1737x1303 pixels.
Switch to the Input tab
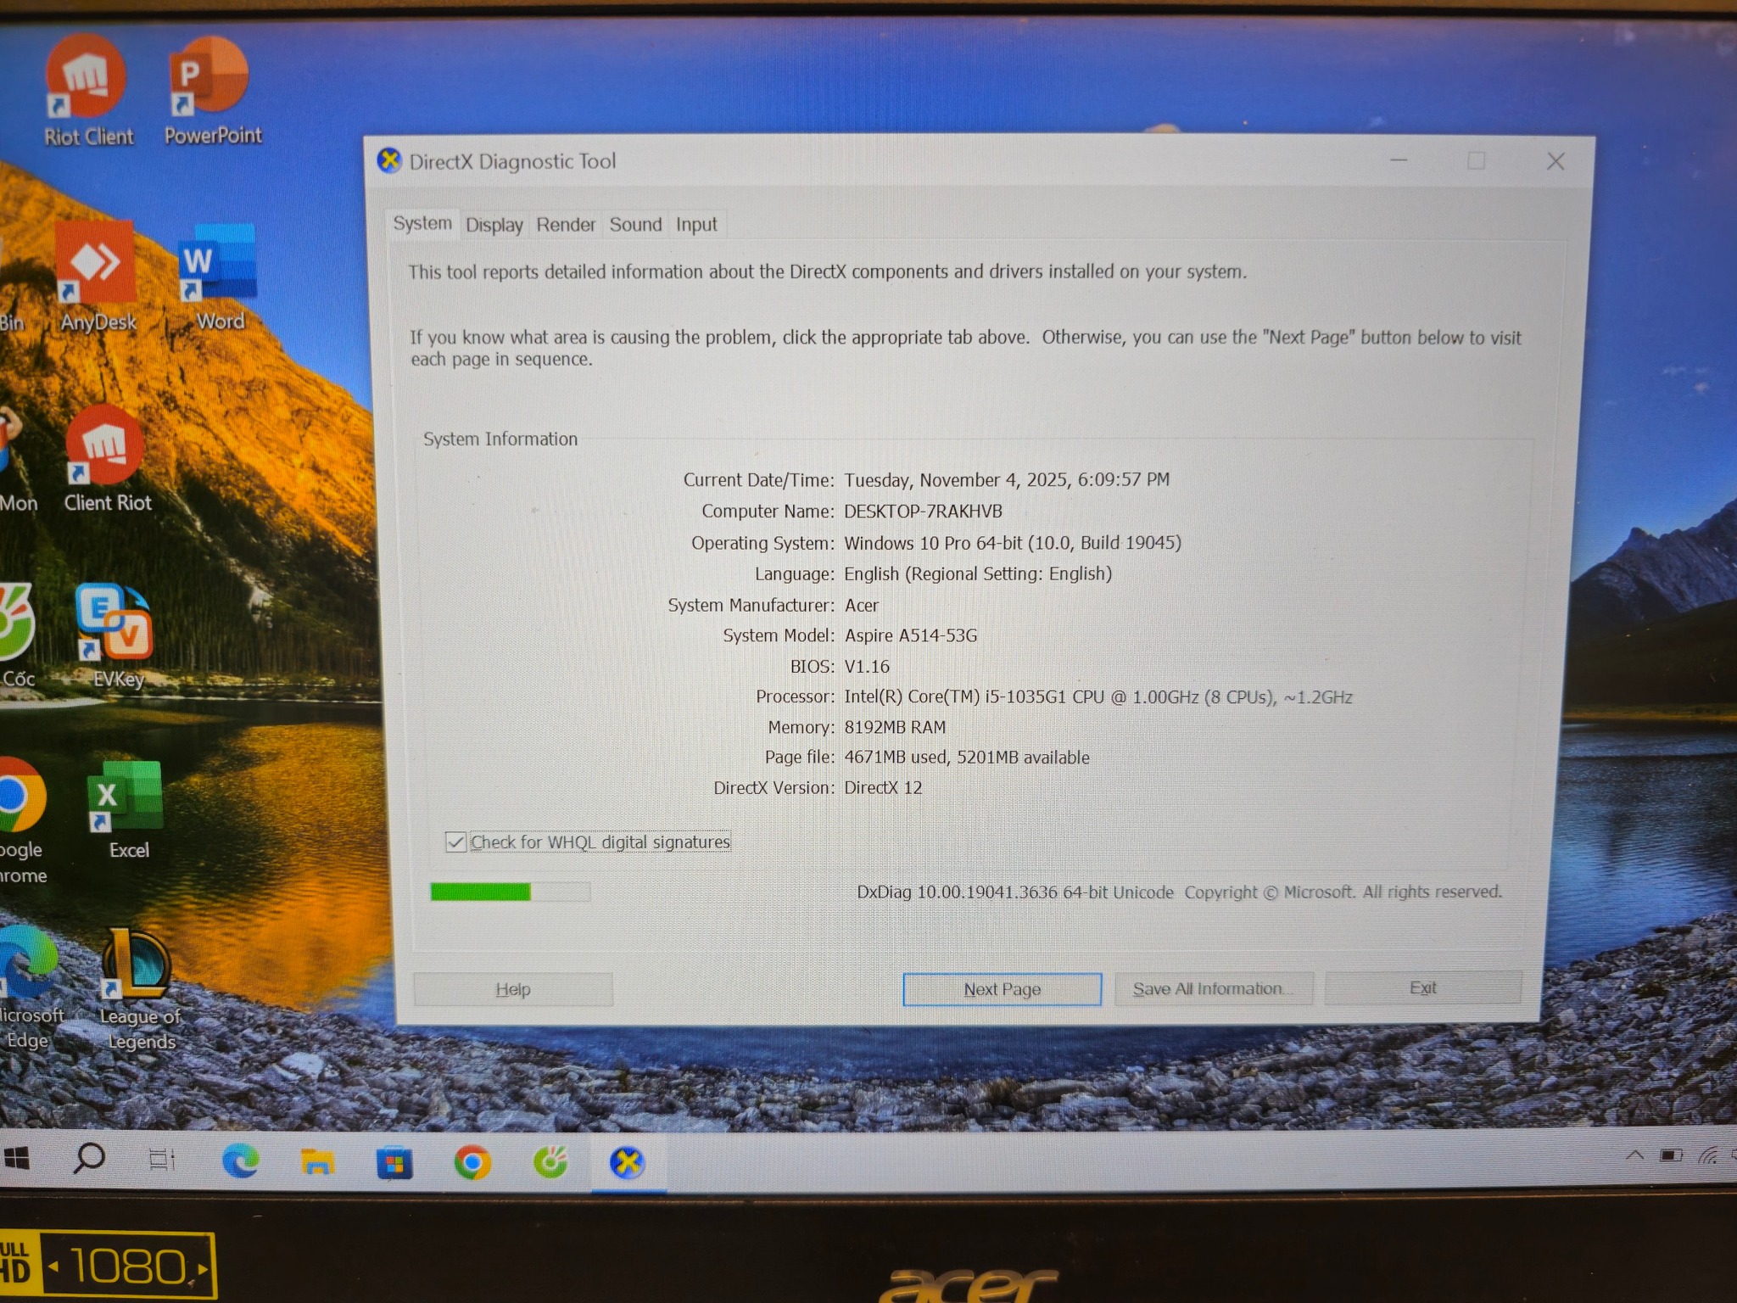point(696,225)
